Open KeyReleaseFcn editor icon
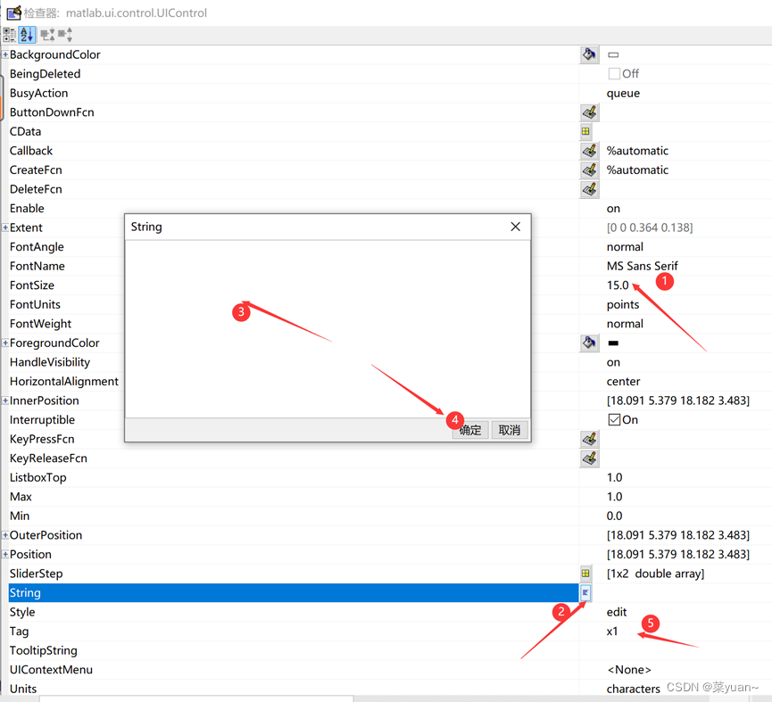Viewport: 772px width, 702px height. [x=589, y=458]
